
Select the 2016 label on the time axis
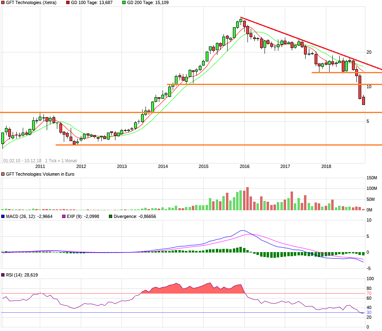coord(244,166)
